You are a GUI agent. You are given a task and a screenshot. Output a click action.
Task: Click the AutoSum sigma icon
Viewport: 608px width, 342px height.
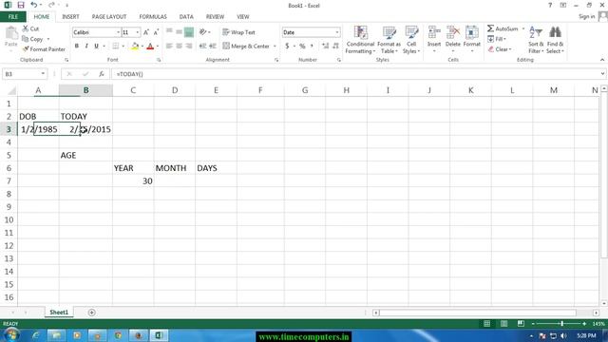pyautogui.click(x=490, y=28)
